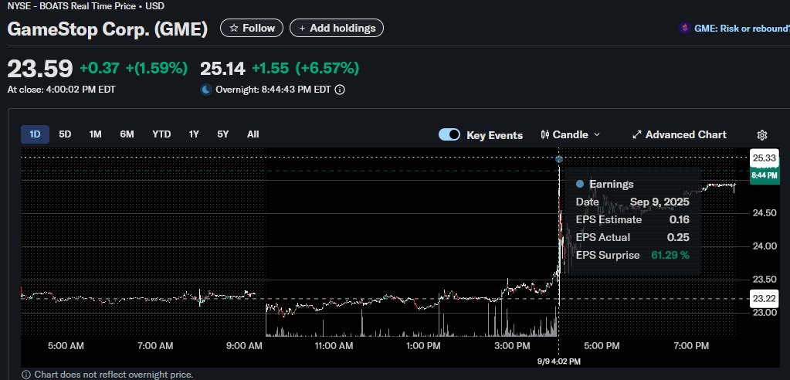Select the 5D time range
Image resolution: width=790 pixels, height=380 pixels.
(65, 134)
